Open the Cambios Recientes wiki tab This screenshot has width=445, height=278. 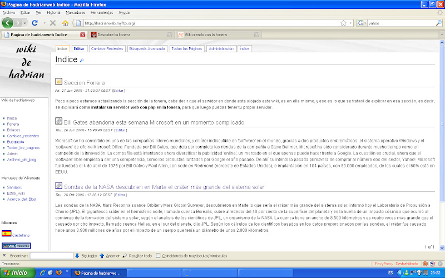(107, 49)
